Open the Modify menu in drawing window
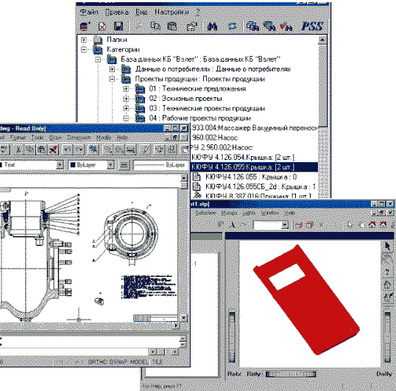The image size is (396, 391). (x=104, y=138)
